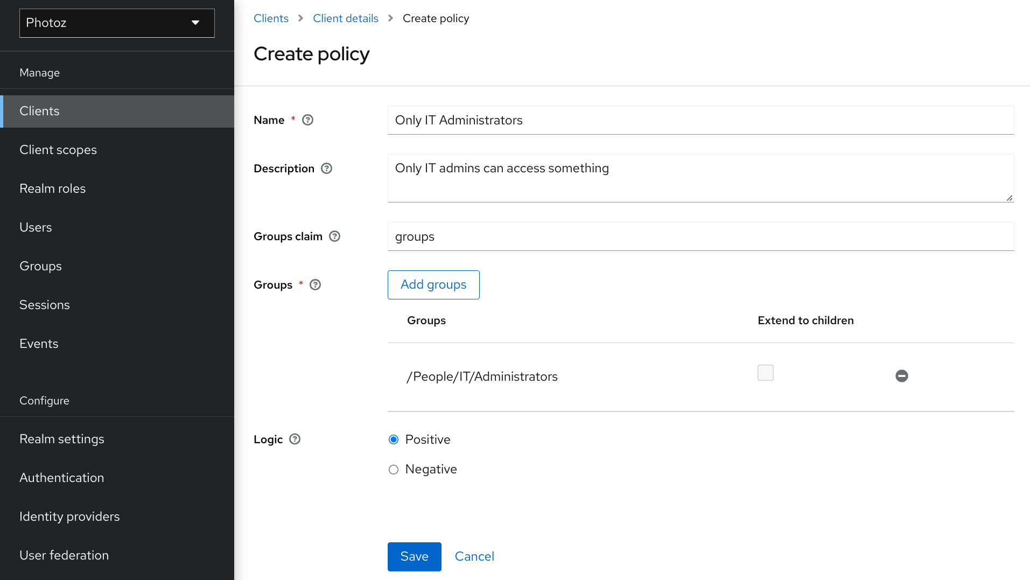1030x580 pixels.
Task: Open help for the Groups claim field
Action: coord(334,236)
